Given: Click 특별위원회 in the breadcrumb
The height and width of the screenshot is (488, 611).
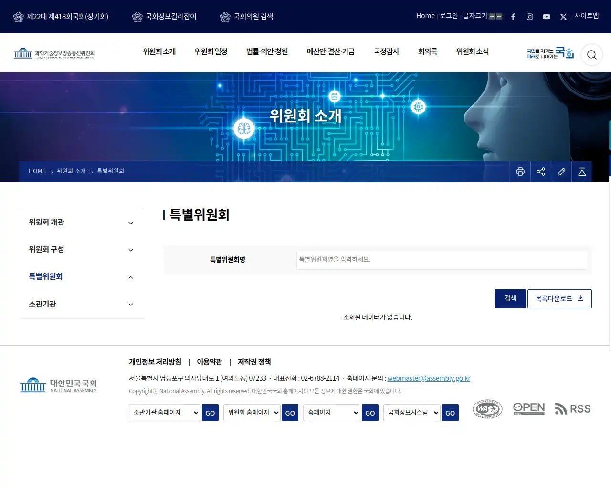Looking at the screenshot, I should click(x=111, y=171).
